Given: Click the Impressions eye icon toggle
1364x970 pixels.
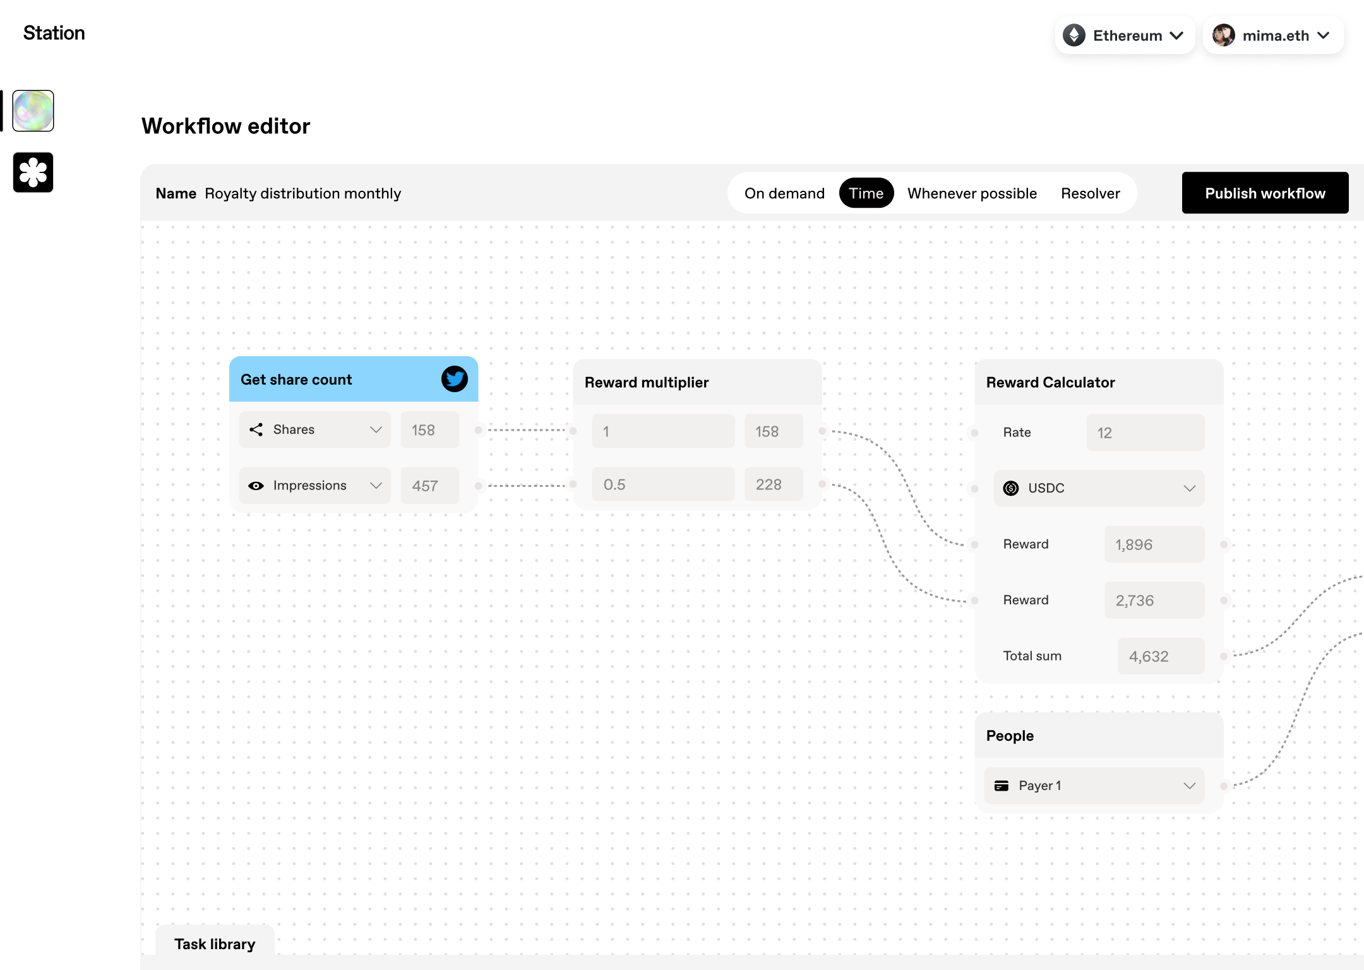Looking at the screenshot, I should pyautogui.click(x=256, y=485).
